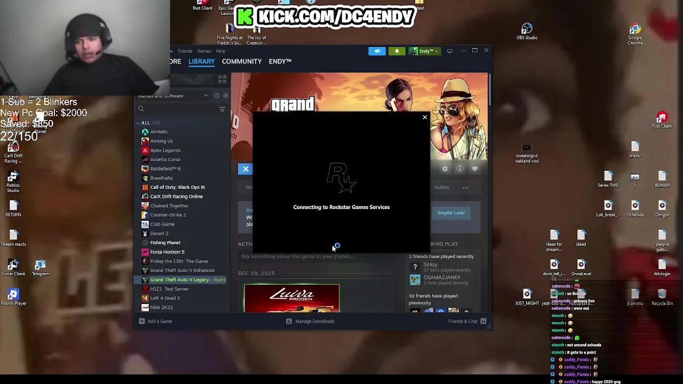The image size is (683, 384).
Task: Switch library to grid collections view
Action: click(222, 79)
